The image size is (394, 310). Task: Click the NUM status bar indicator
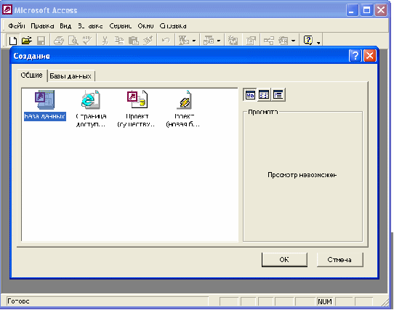point(325,301)
